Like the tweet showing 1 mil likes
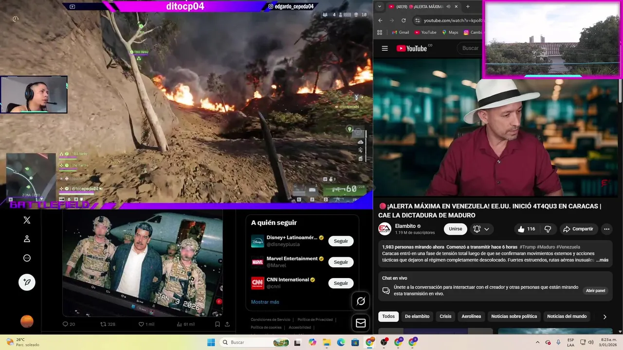623x350 pixels. [147, 324]
